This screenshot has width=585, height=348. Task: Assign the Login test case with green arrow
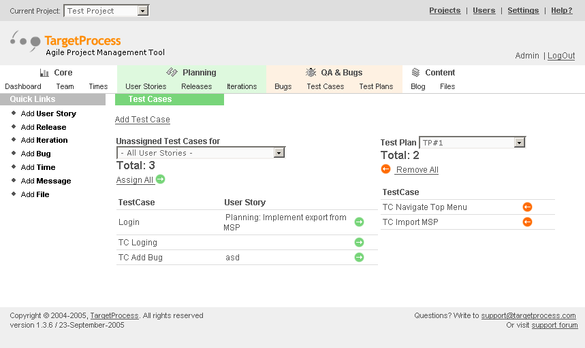pos(359,222)
